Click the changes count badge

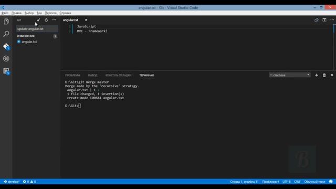tap(55, 36)
